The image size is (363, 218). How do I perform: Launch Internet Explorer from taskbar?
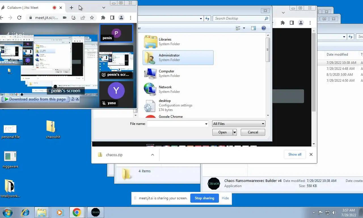[26, 212]
